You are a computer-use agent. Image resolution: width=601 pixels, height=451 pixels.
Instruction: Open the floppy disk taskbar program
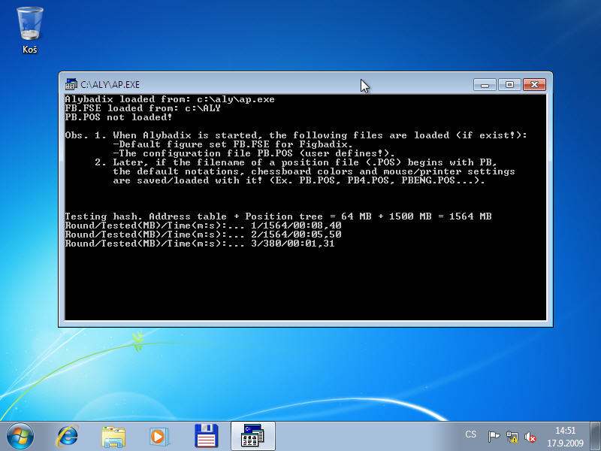[x=206, y=436]
